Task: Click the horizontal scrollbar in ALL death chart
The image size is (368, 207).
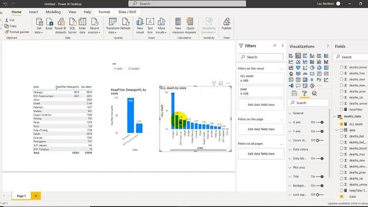Action: point(198,149)
